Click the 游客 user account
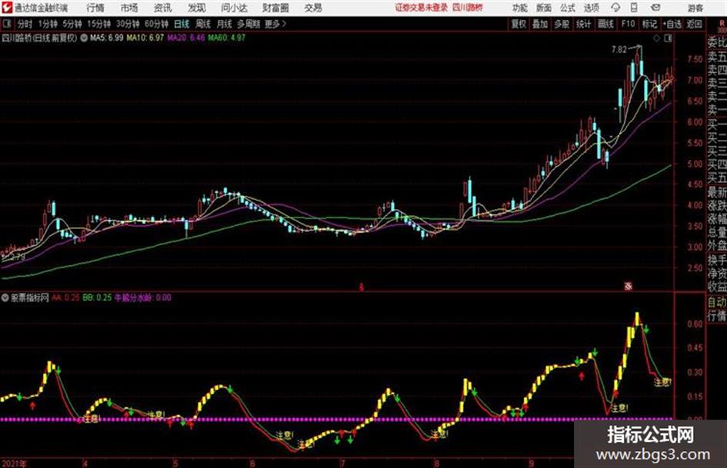 [x=695, y=8]
